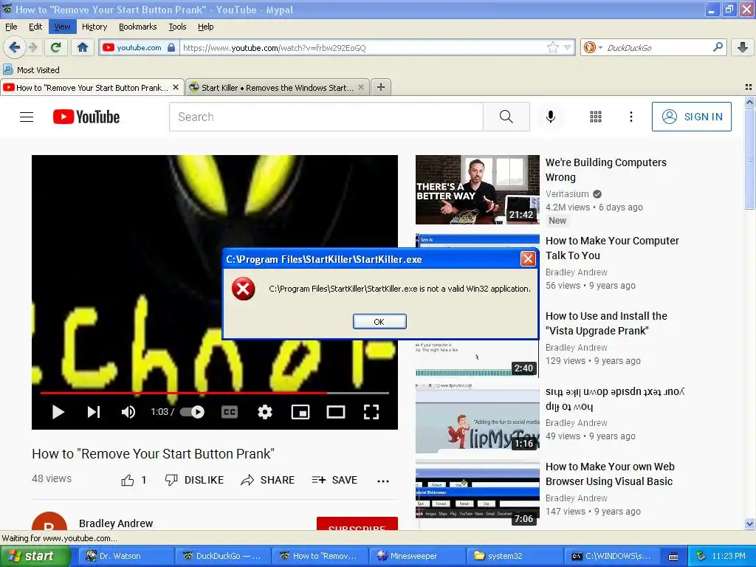Image resolution: width=756 pixels, height=567 pixels.
Task: Start voice search with microphone icon
Action: [551, 117]
